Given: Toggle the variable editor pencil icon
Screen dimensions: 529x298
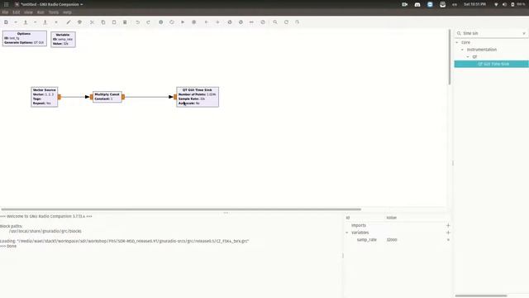Looking at the screenshot, I should pyautogui.click(x=69, y=22).
